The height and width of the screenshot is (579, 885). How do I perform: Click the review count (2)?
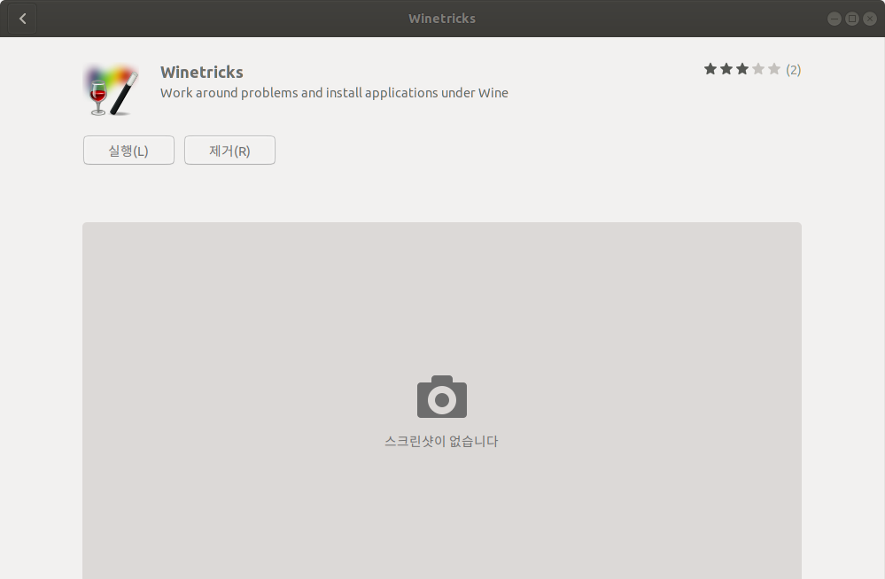pos(793,70)
